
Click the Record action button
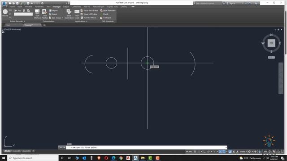(x=5, y=13)
